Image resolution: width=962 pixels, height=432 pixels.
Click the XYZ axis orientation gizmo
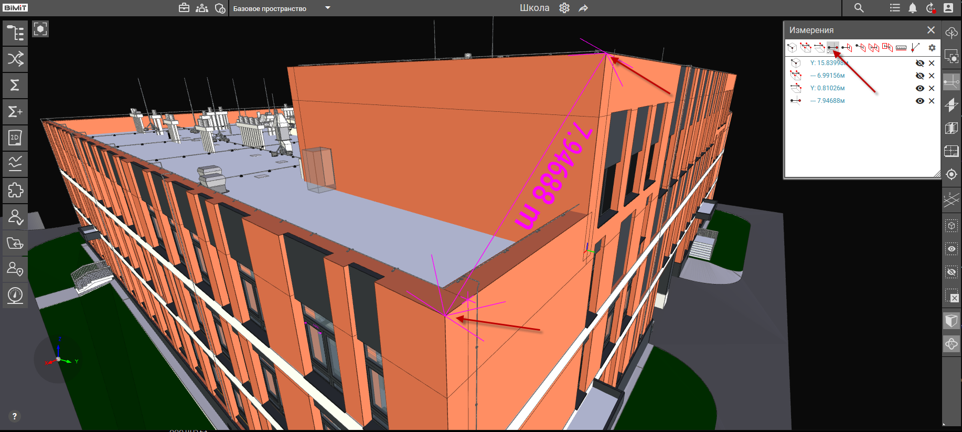click(58, 359)
